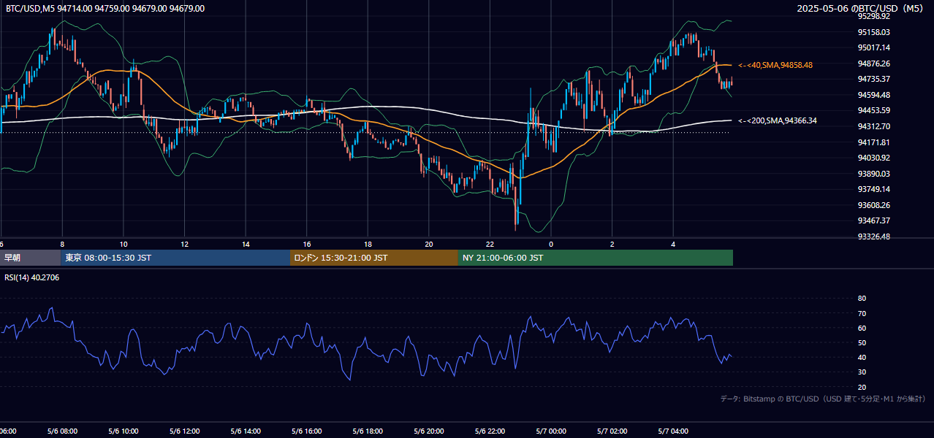This screenshot has height=438, width=934.
Task: Click the BTC/USD,M5 OHLC header text
Action: (105, 9)
